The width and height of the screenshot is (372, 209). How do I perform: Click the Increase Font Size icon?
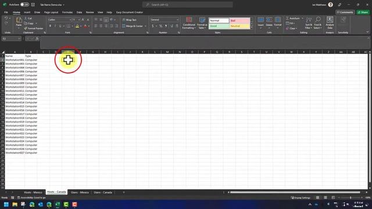(x=83, y=20)
